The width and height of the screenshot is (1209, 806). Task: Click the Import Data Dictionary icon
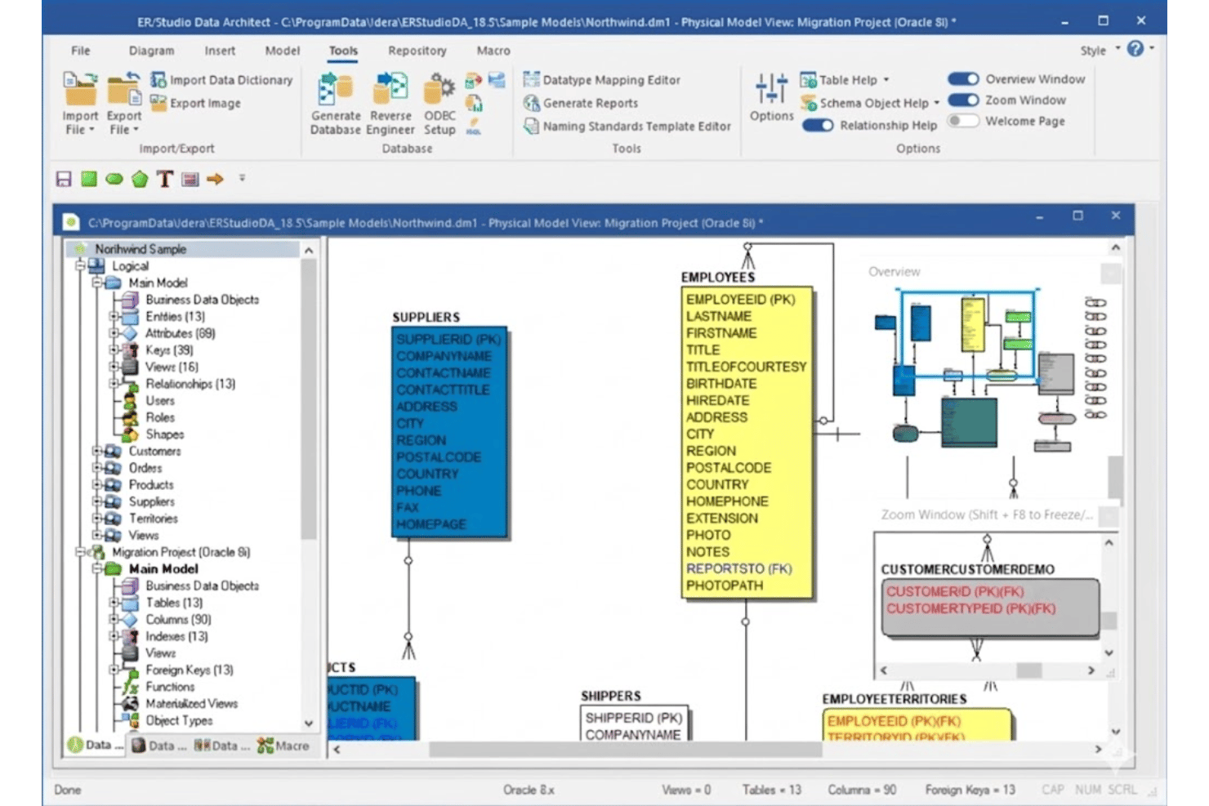[x=158, y=80]
